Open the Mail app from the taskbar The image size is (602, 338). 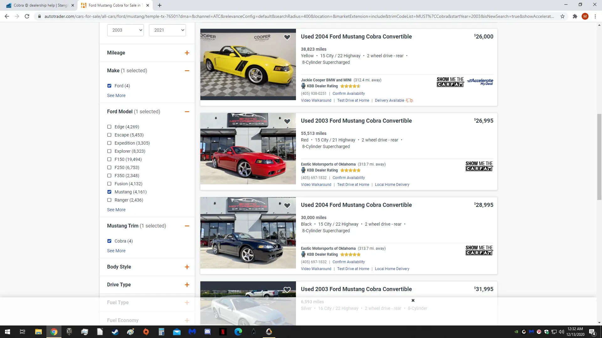tap(177, 332)
